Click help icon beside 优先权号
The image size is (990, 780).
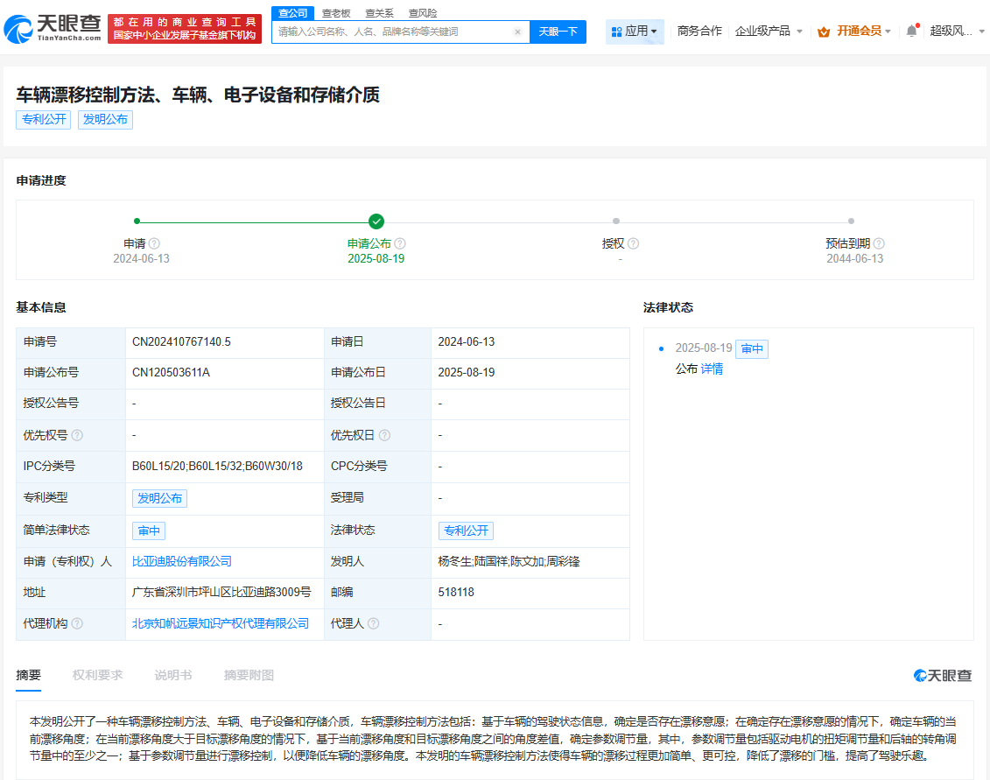77,435
